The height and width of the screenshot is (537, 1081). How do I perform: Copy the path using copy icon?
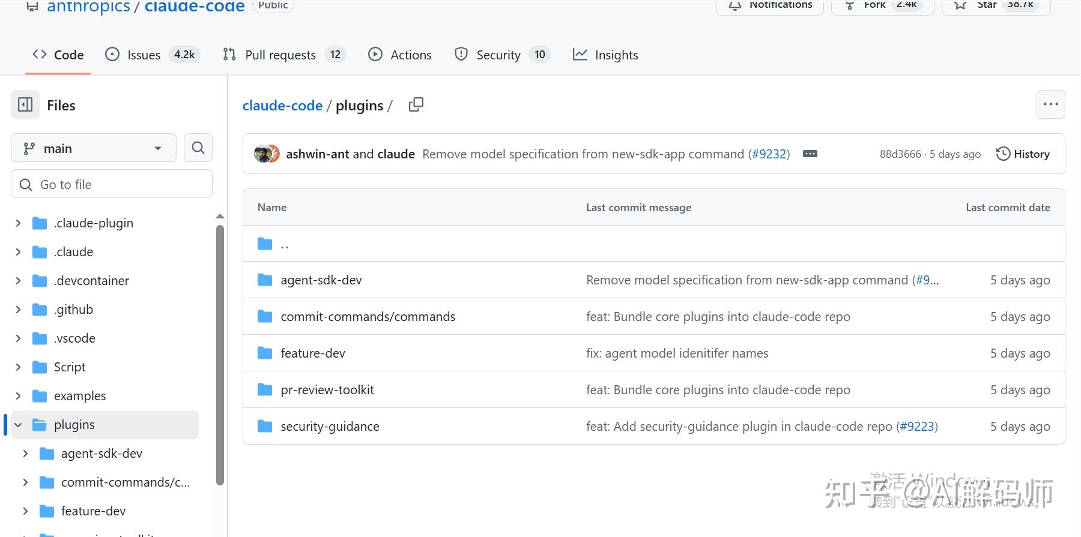click(x=416, y=105)
